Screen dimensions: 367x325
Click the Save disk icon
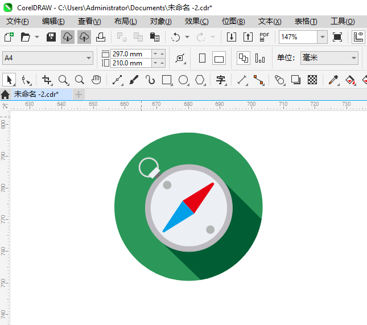click(x=51, y=37)
